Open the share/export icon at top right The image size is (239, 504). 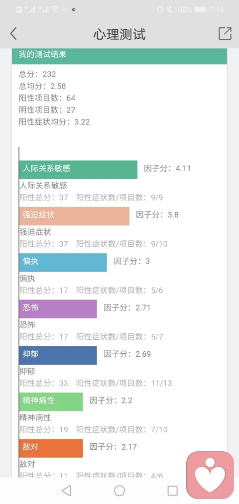225,33
